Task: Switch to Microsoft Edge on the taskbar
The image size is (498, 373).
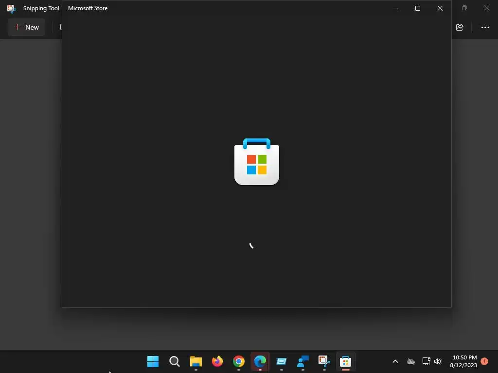Action: point(260,361)
